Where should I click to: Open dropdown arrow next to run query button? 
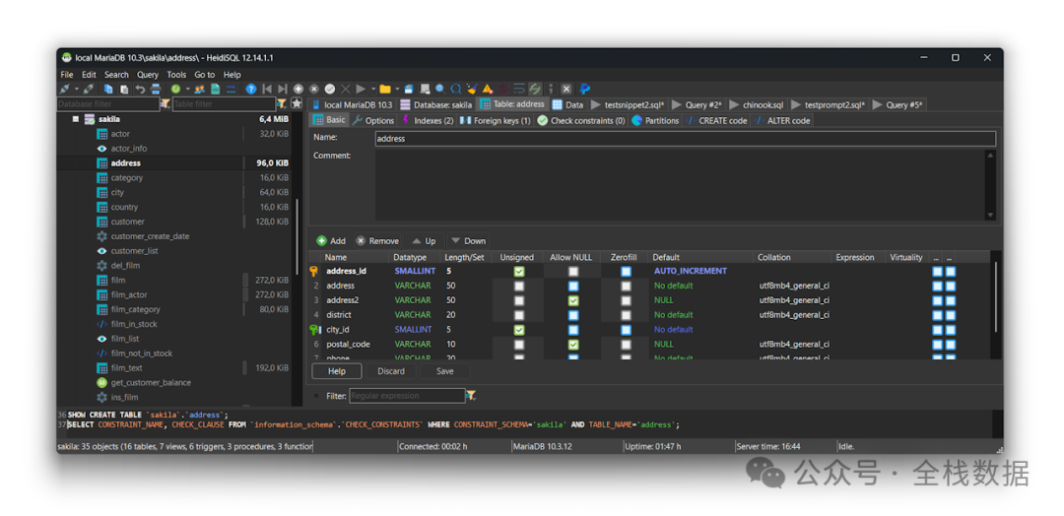(x=371, y=89)
